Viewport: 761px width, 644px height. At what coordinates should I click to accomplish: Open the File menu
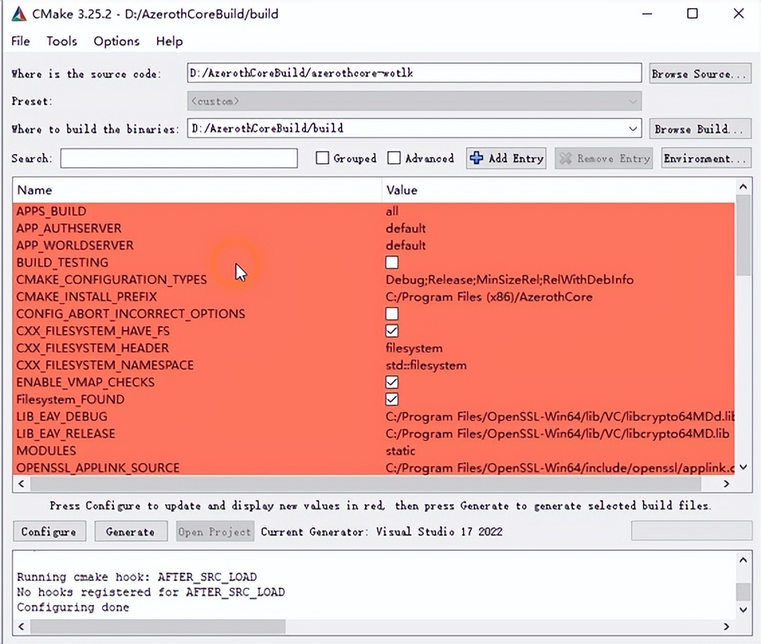(20, 41)
